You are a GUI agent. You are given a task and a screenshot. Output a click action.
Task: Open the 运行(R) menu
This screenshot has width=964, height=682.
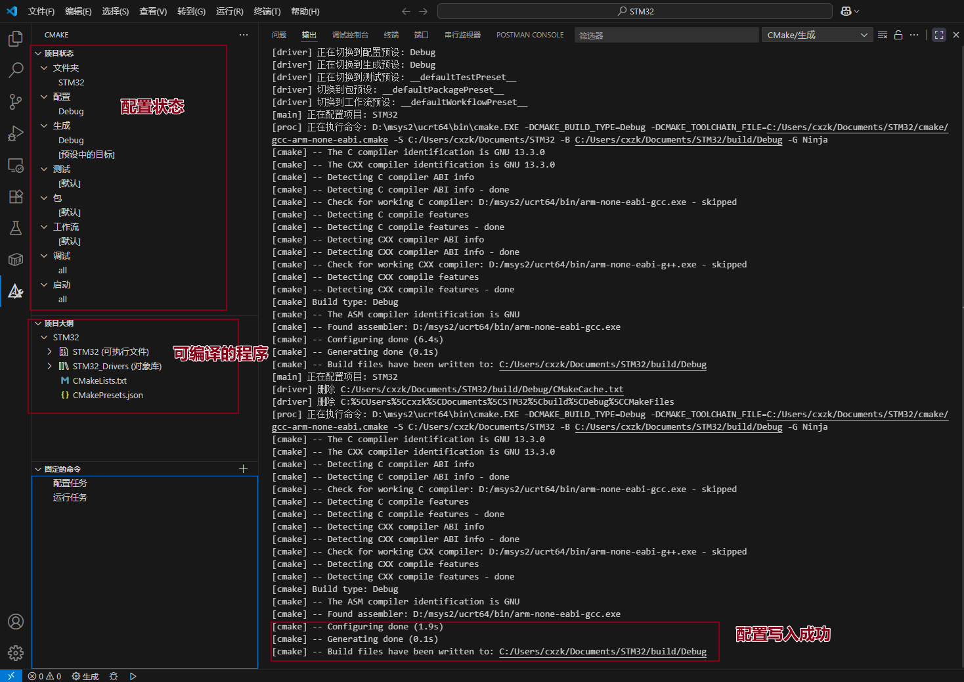tap(229, 11)
